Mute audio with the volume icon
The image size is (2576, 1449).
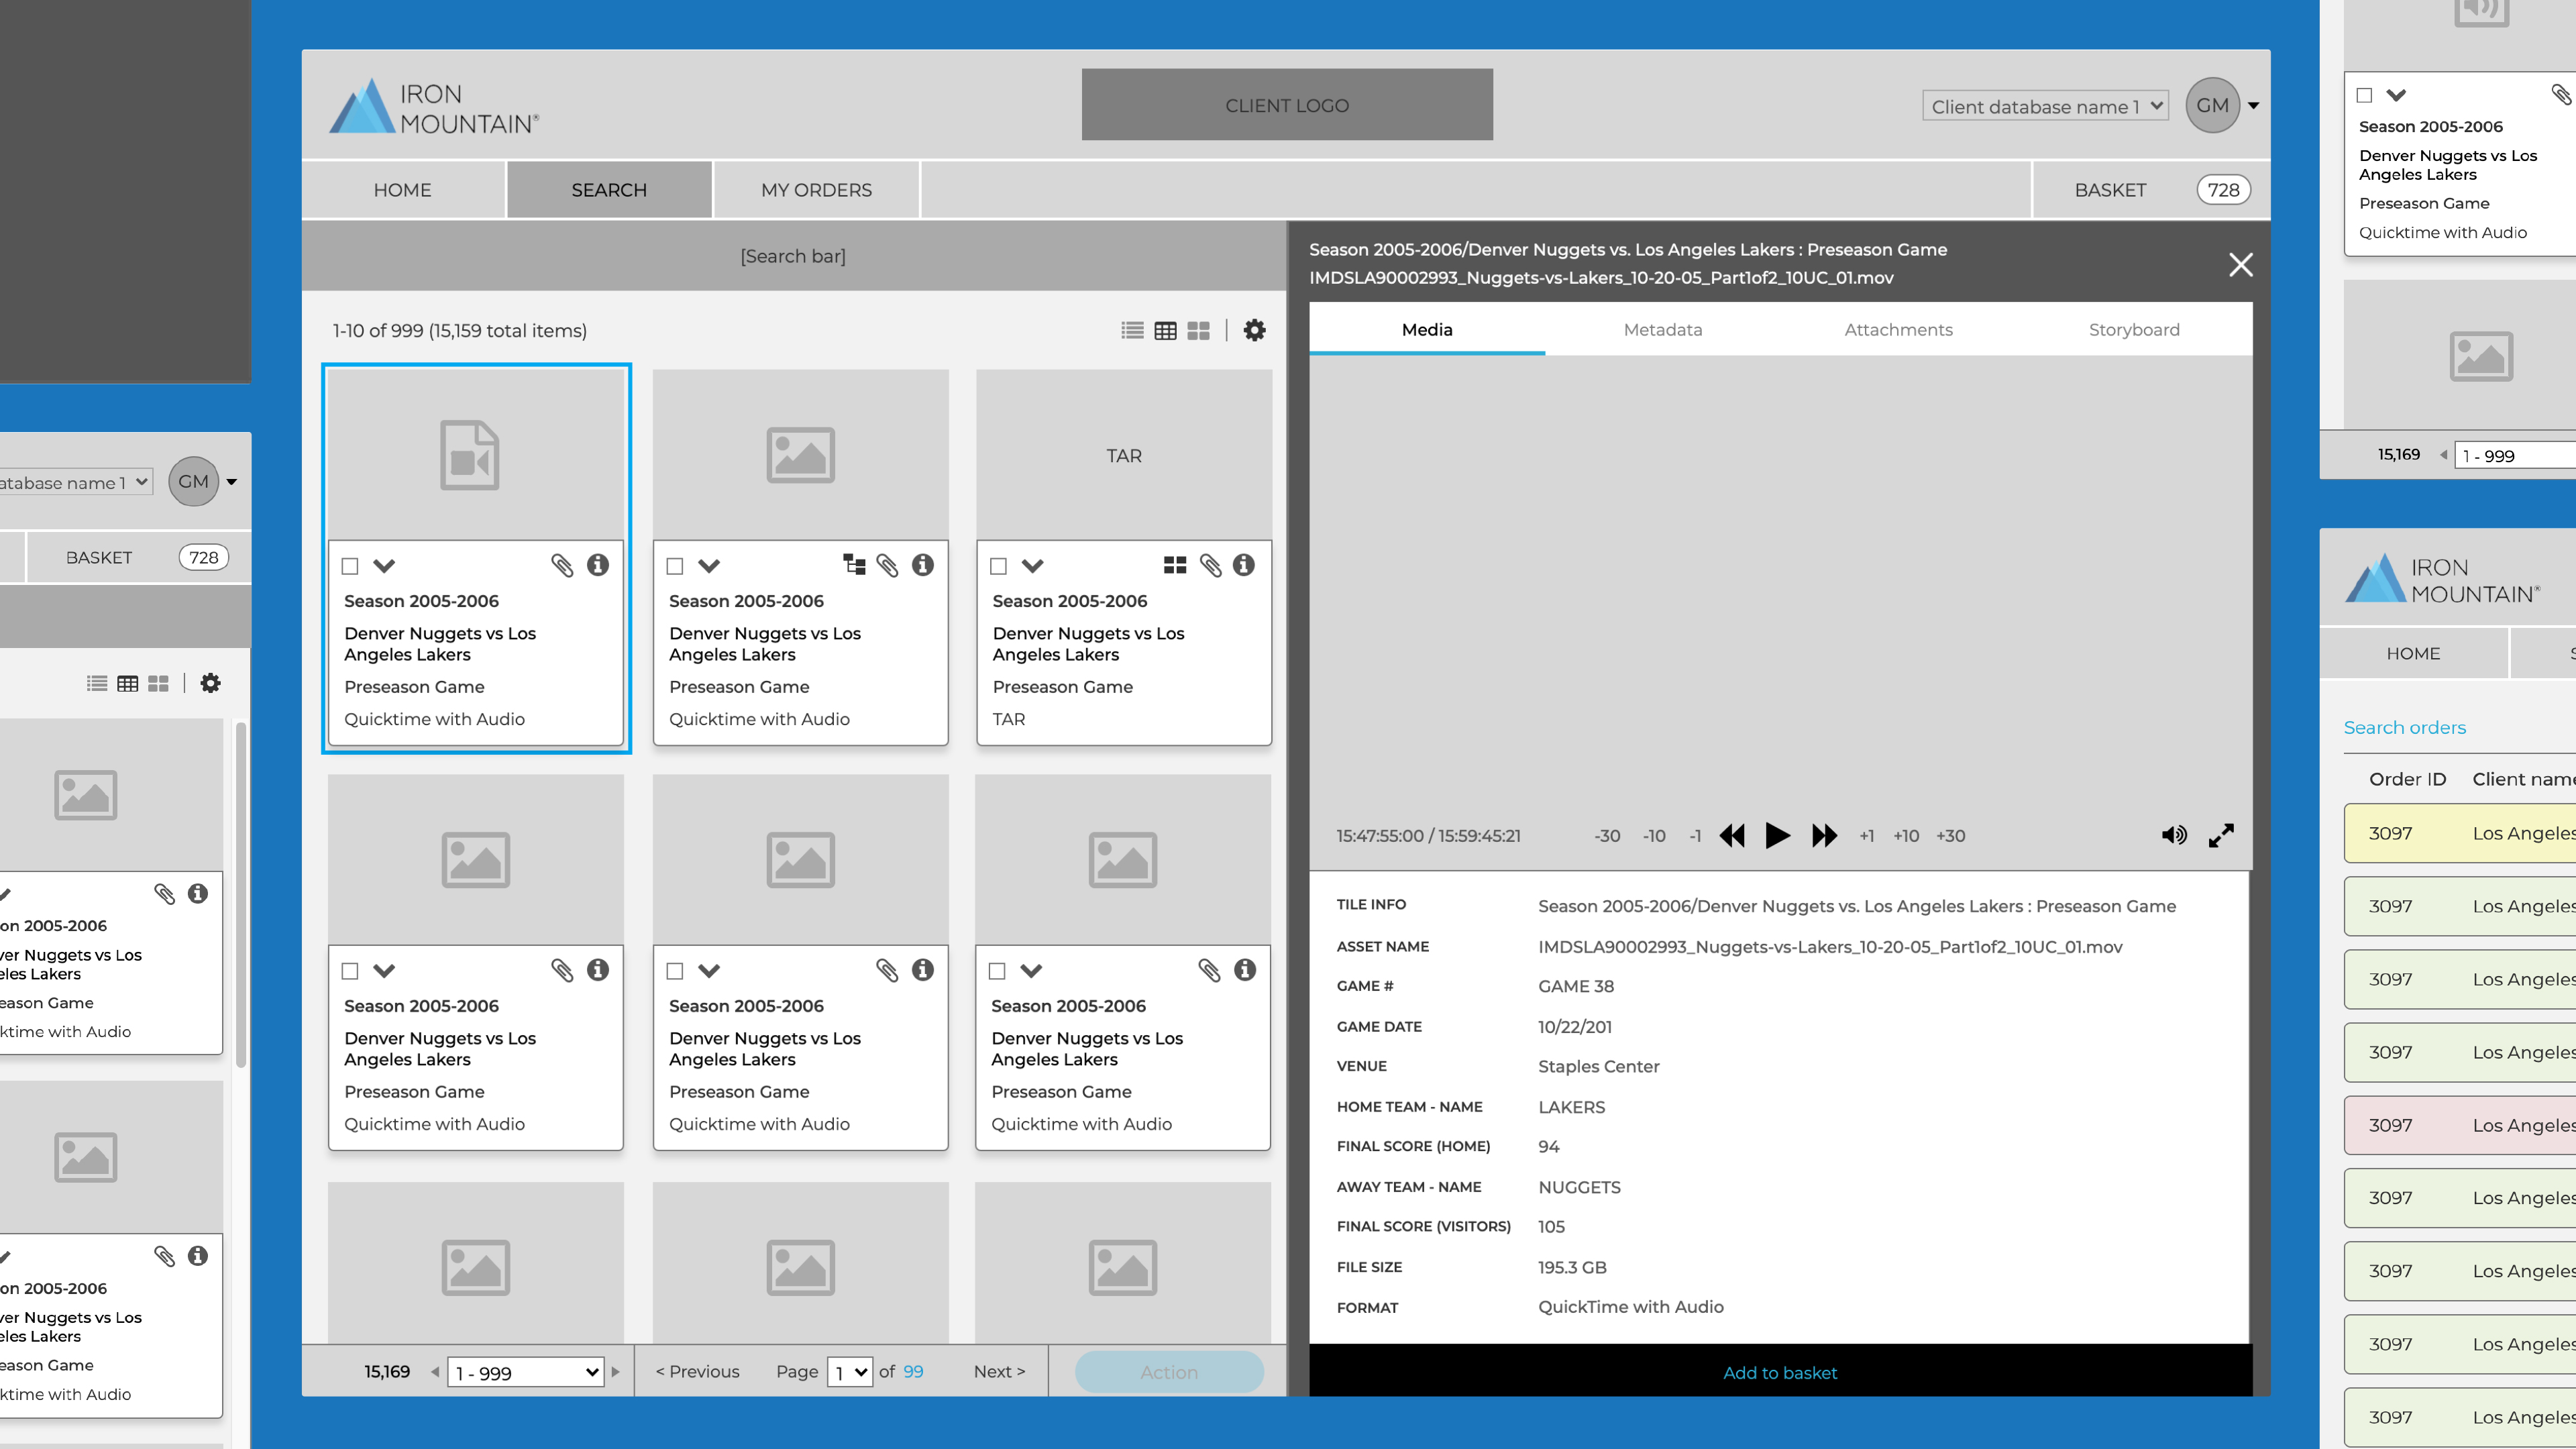(x=2173, y=835)
